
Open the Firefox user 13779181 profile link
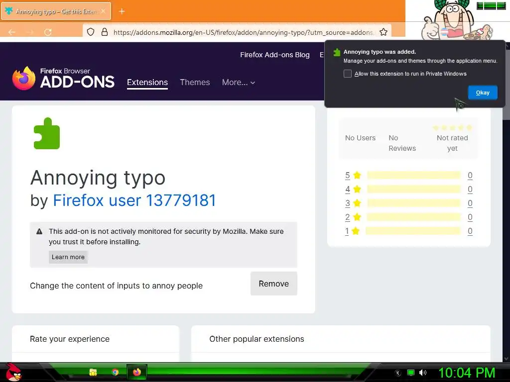click(134, 200)
